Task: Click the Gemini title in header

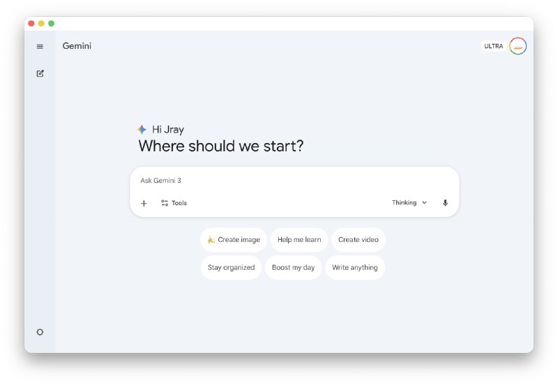Action: tap(77, 46)
